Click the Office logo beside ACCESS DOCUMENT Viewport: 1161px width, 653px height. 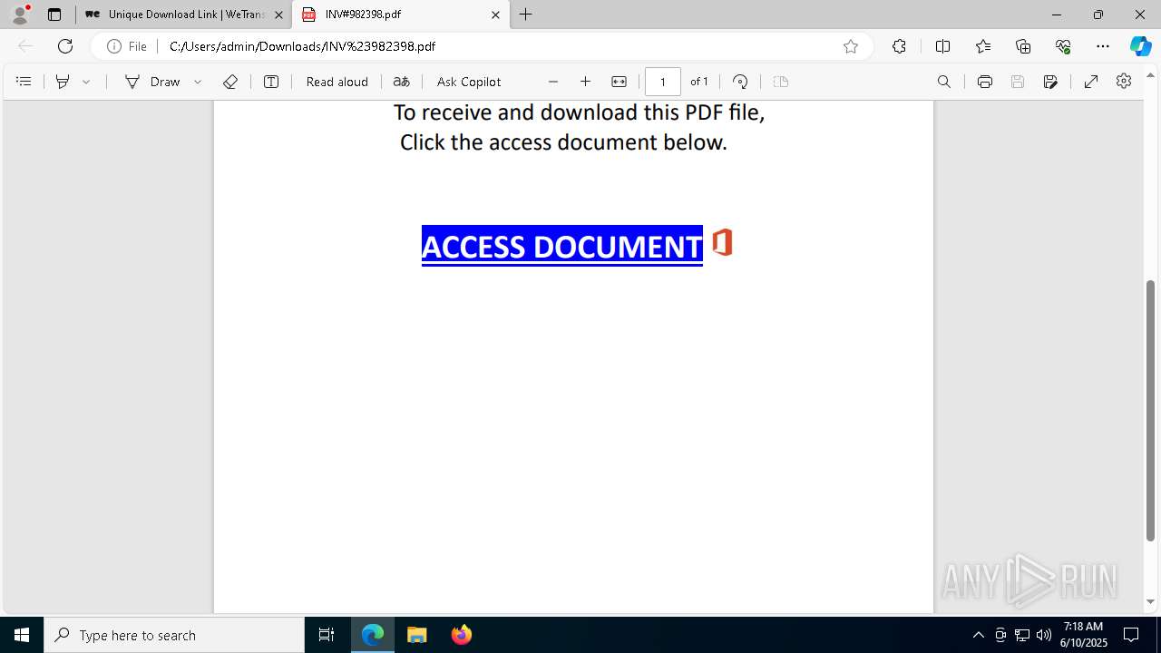722,243
